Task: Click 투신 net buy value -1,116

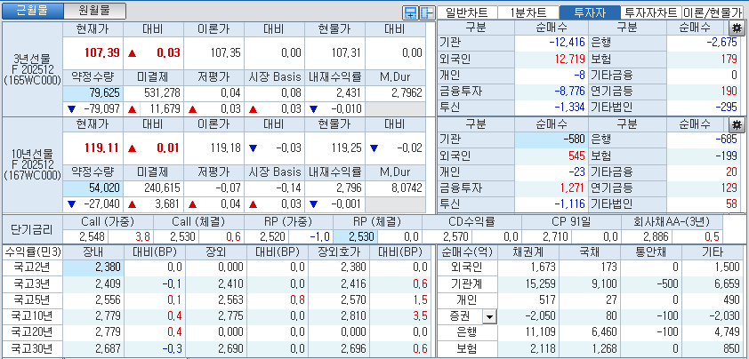Action: click(569, 203)
